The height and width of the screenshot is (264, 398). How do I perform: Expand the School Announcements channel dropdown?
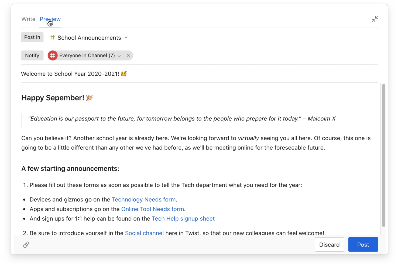tap(126, 37)
